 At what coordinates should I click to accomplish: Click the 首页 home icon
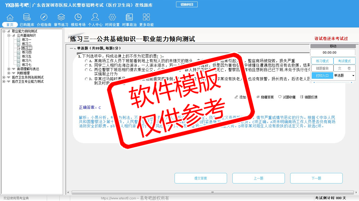click(10, 18)
